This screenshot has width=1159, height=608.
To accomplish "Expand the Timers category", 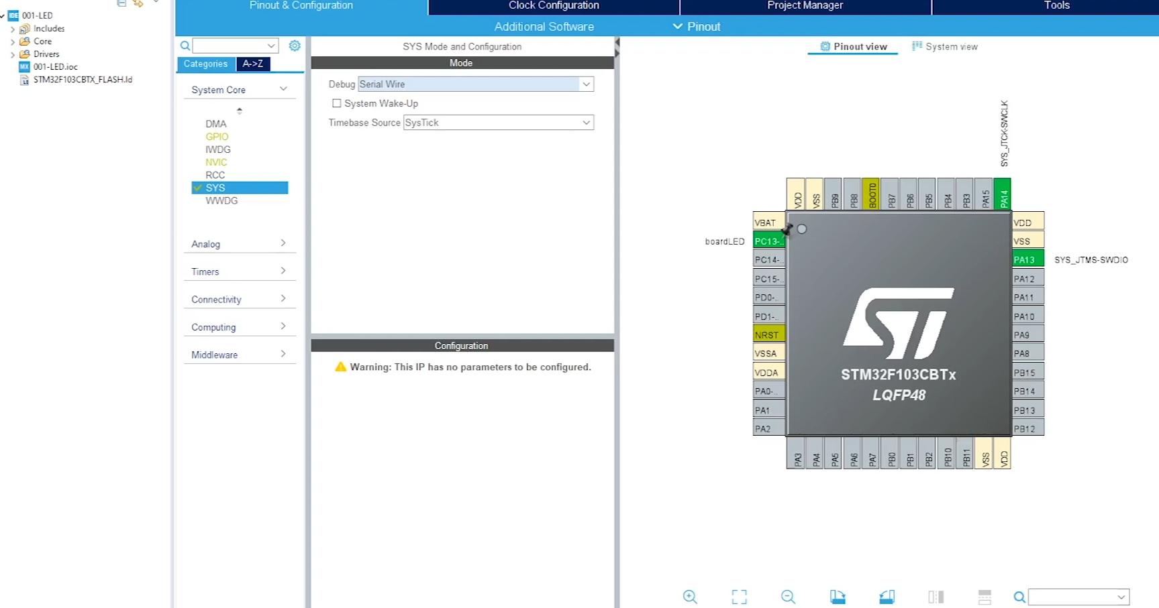I will click(x=239, y=271).
